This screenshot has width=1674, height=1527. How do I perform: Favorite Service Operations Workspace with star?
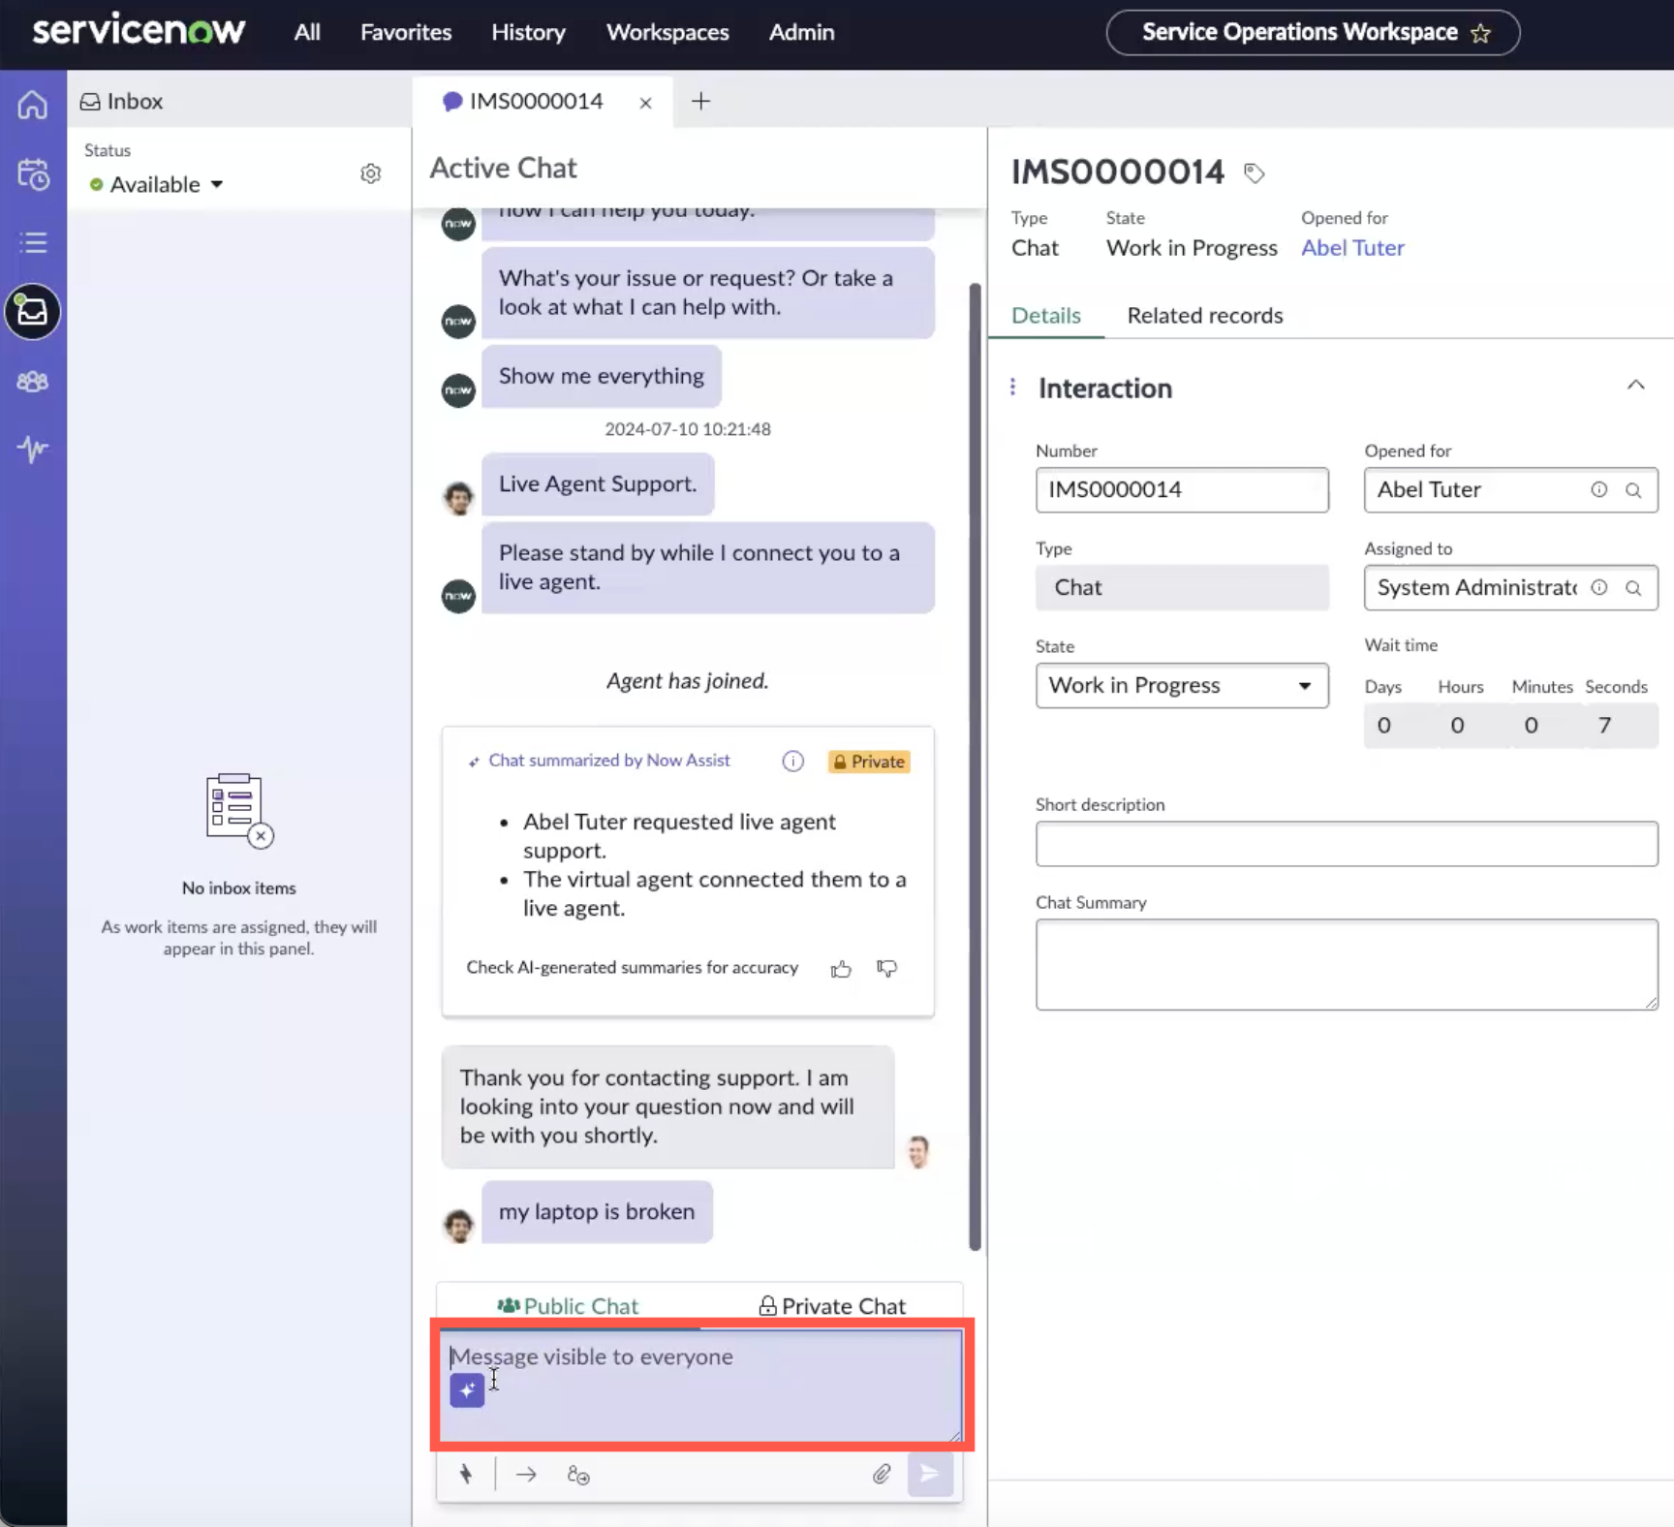[1480, 34]
